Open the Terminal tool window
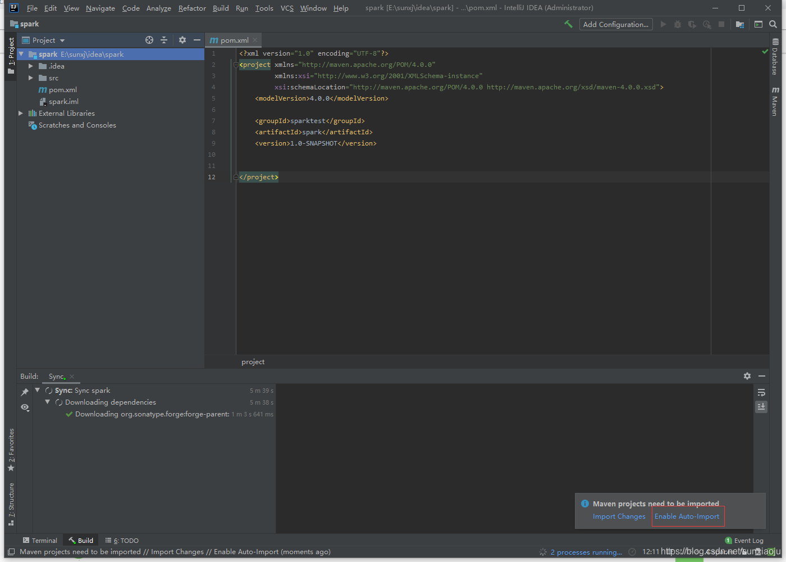The height and width of the screenshot is (562, 786). pos(40,541)
